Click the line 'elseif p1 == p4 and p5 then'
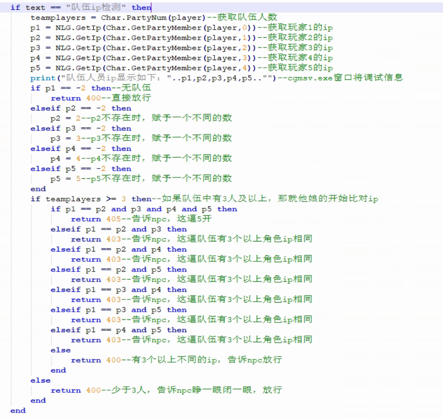The width and height of the screenshot is (443, 419). tap(119, 330)
